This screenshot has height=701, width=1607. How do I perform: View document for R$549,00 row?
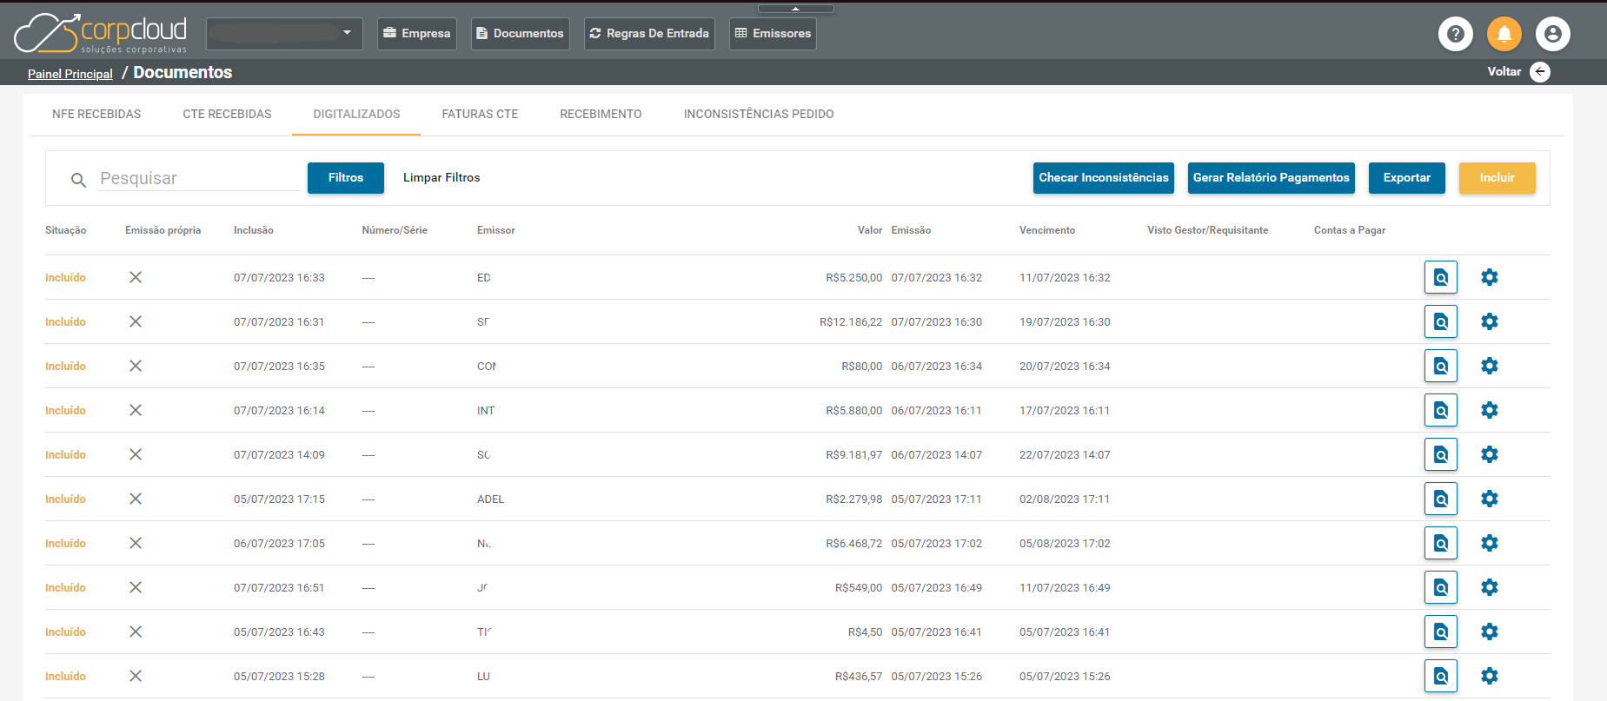click(x=1441, y=587)
